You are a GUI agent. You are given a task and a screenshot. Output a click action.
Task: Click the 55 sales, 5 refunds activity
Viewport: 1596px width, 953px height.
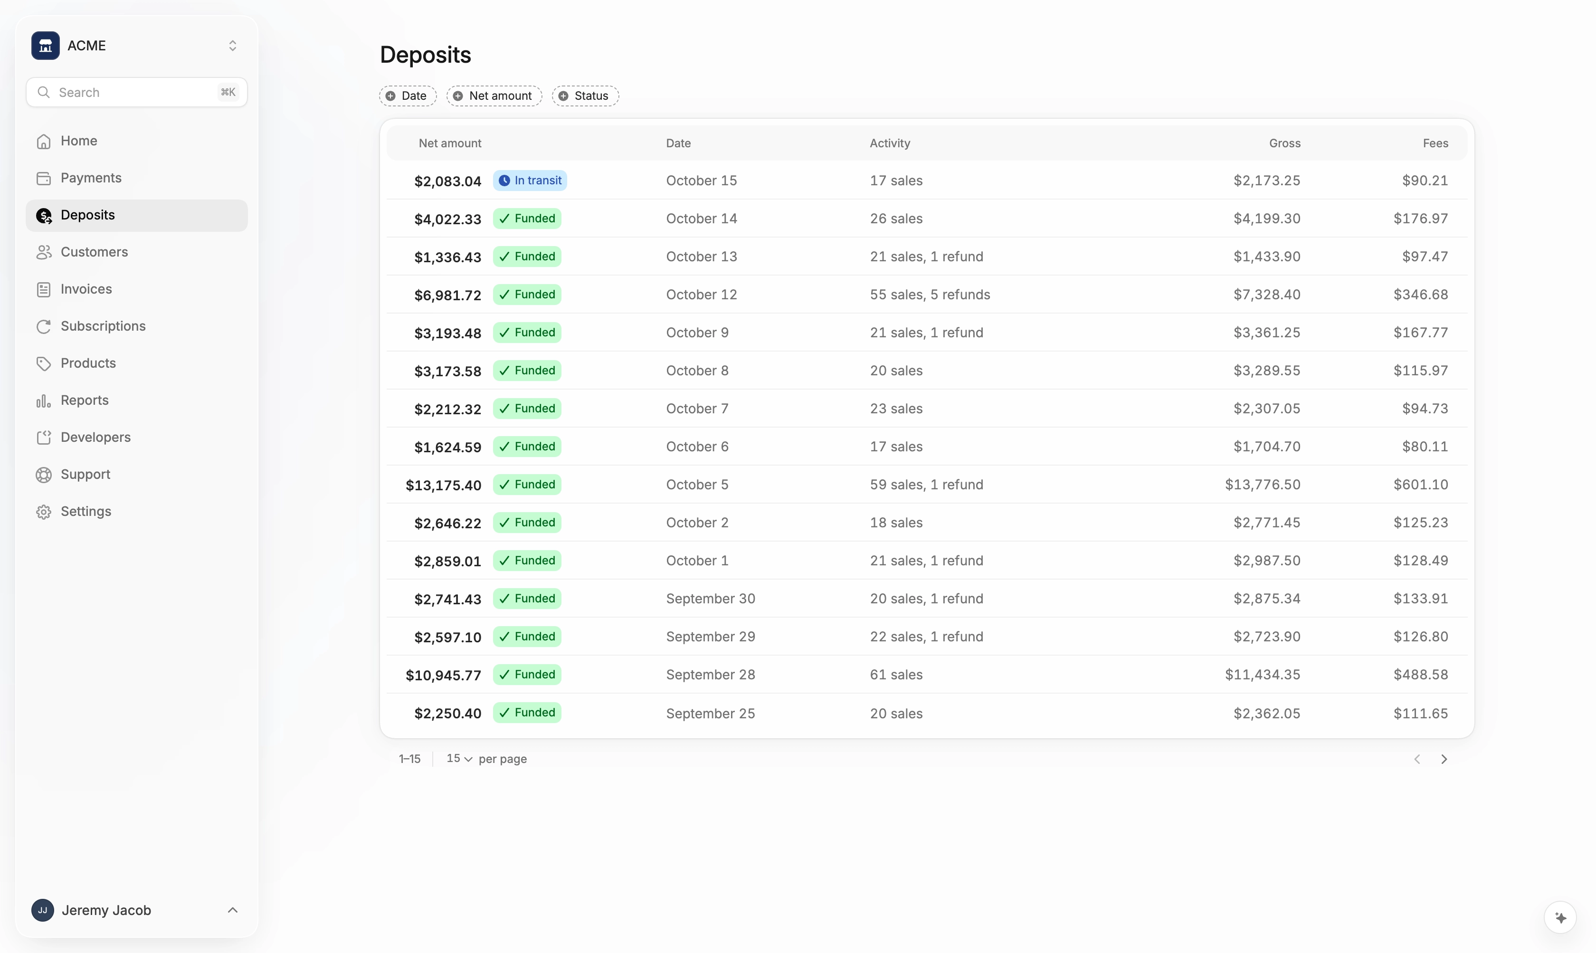click(930, 295)
